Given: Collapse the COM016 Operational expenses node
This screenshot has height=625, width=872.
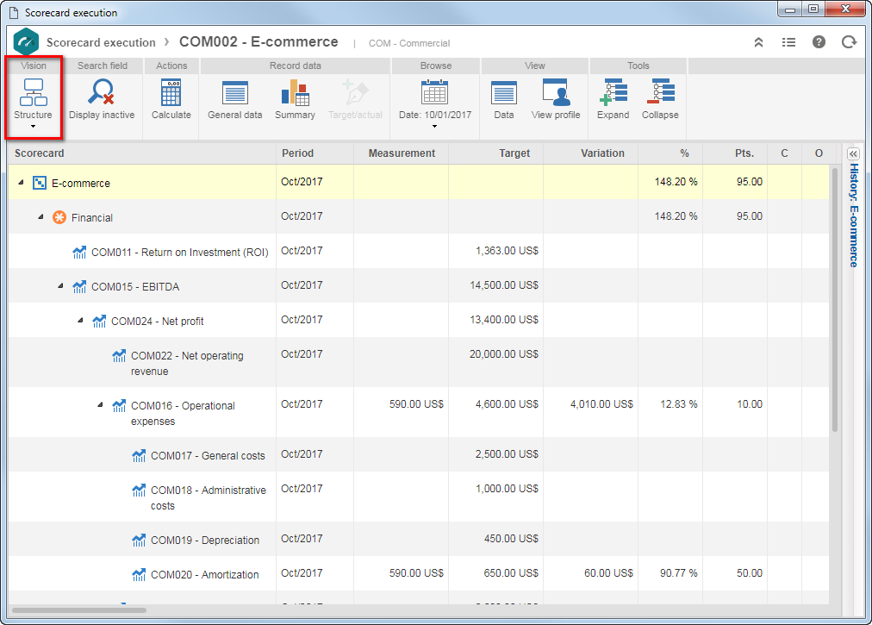Looking at the screenshot, I should [100, 404].
